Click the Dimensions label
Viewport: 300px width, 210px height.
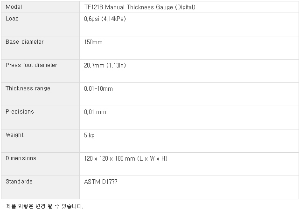pos(21,158)
